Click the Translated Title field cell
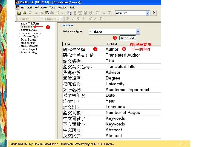Screen dimensions: 197x147 click(x=133, y=66)
